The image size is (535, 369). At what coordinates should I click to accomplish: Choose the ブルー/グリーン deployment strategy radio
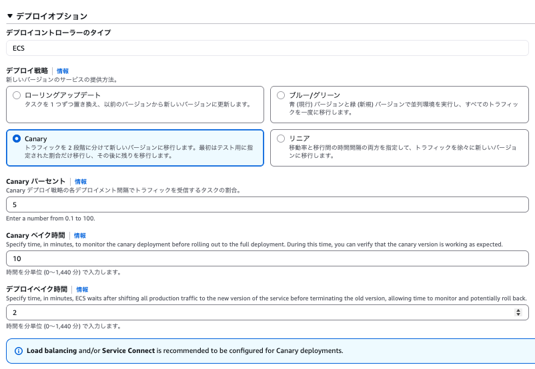click(x=281, y=95)
